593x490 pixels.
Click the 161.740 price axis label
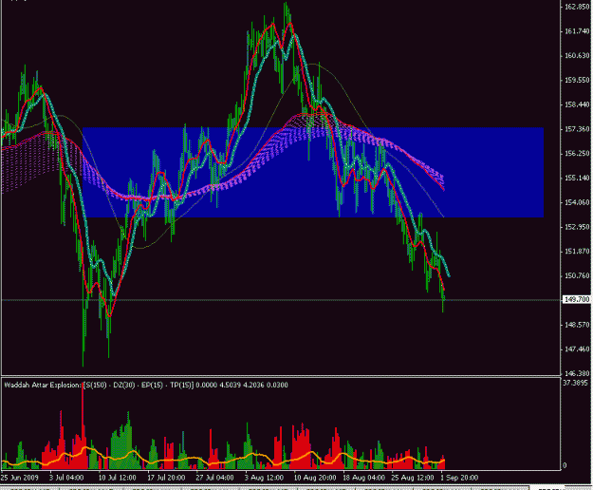577,31
